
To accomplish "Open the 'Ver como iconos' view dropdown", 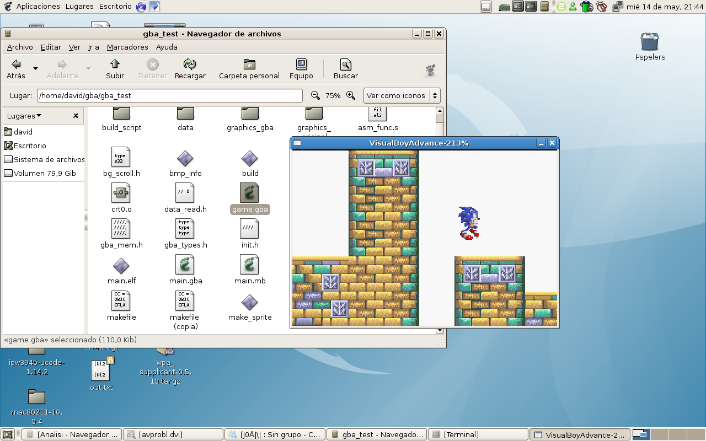I will (402, 95).
